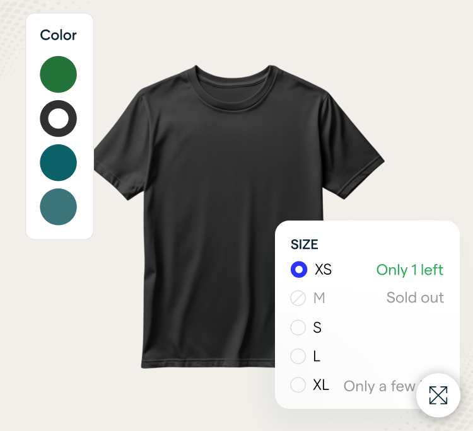
Task: Click the "Only 1 left" stock notice
Action: [x=410, y=270]
